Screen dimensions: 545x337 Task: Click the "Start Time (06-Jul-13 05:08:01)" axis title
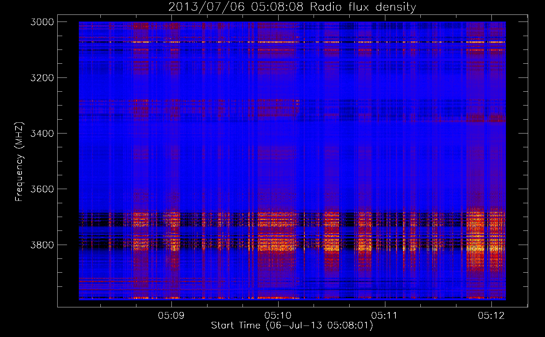pos(292,326)
